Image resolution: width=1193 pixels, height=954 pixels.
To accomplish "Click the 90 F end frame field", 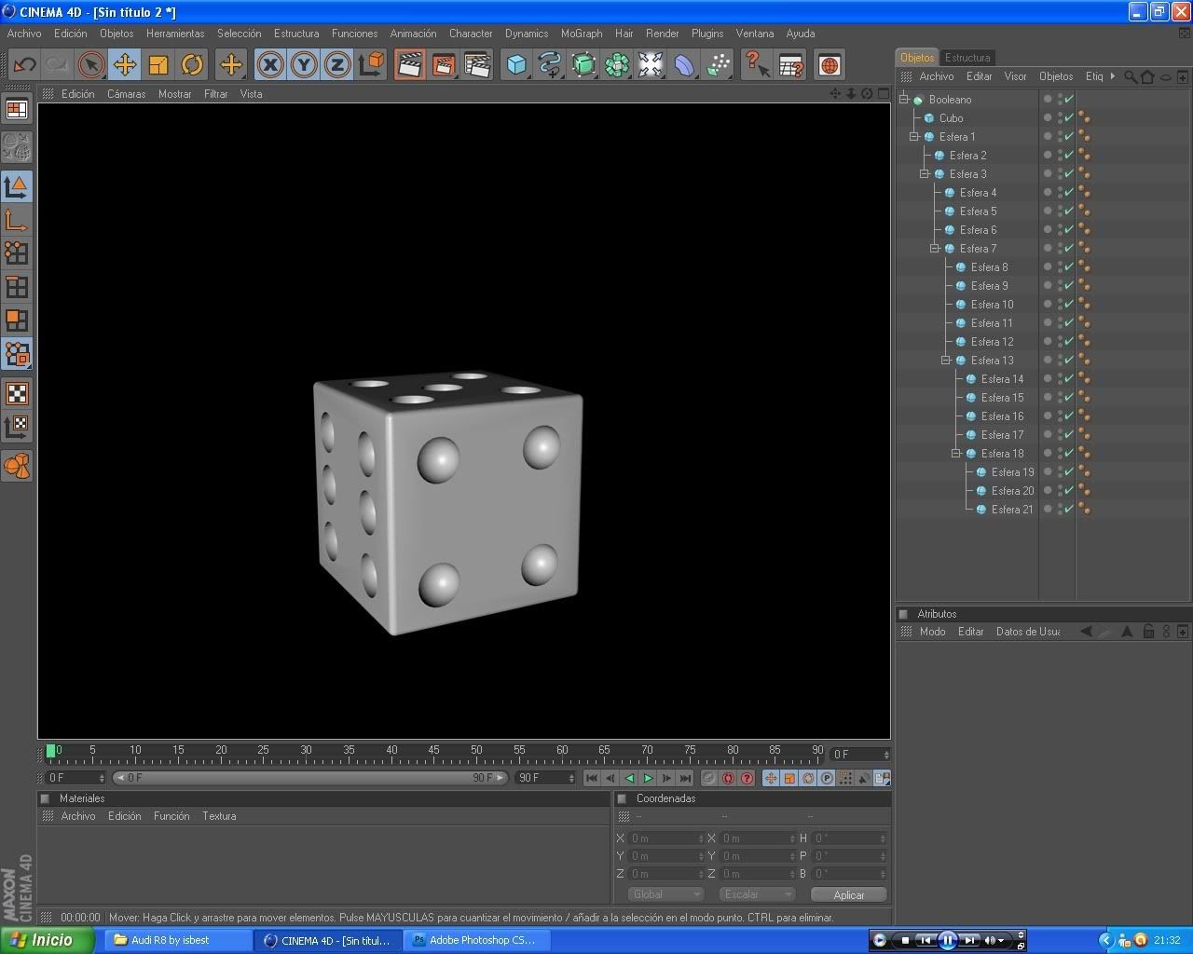I will 545,778.
